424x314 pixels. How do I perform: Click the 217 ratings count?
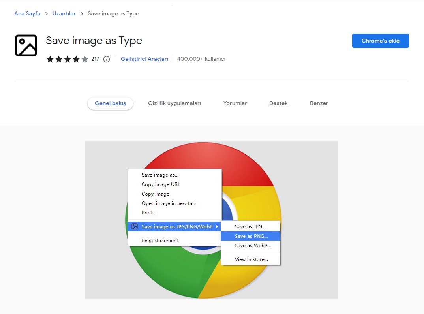pos(95,59)
